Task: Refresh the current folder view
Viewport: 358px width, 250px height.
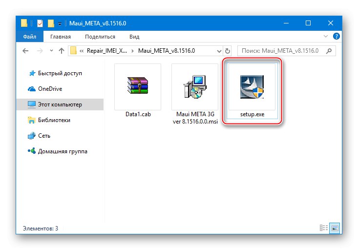Action: coord(228,51)
